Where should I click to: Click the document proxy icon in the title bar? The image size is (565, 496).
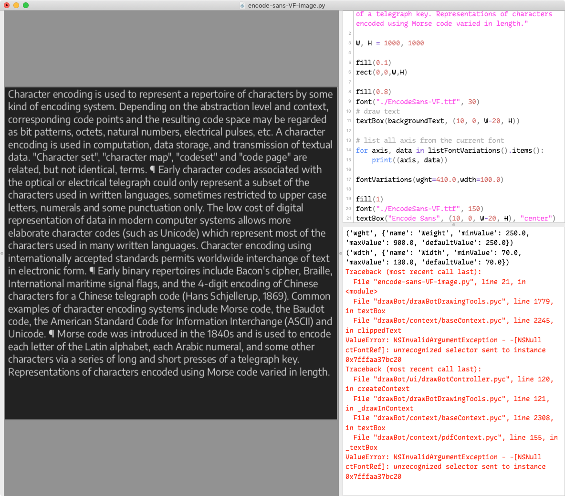click(241, 6)
